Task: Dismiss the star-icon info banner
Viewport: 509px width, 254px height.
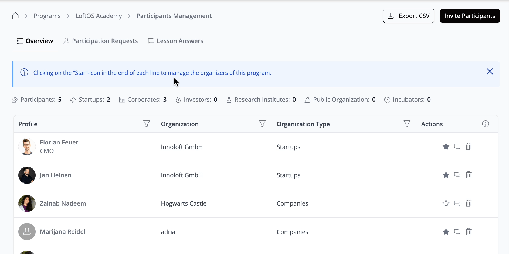Action: (490, 72)
